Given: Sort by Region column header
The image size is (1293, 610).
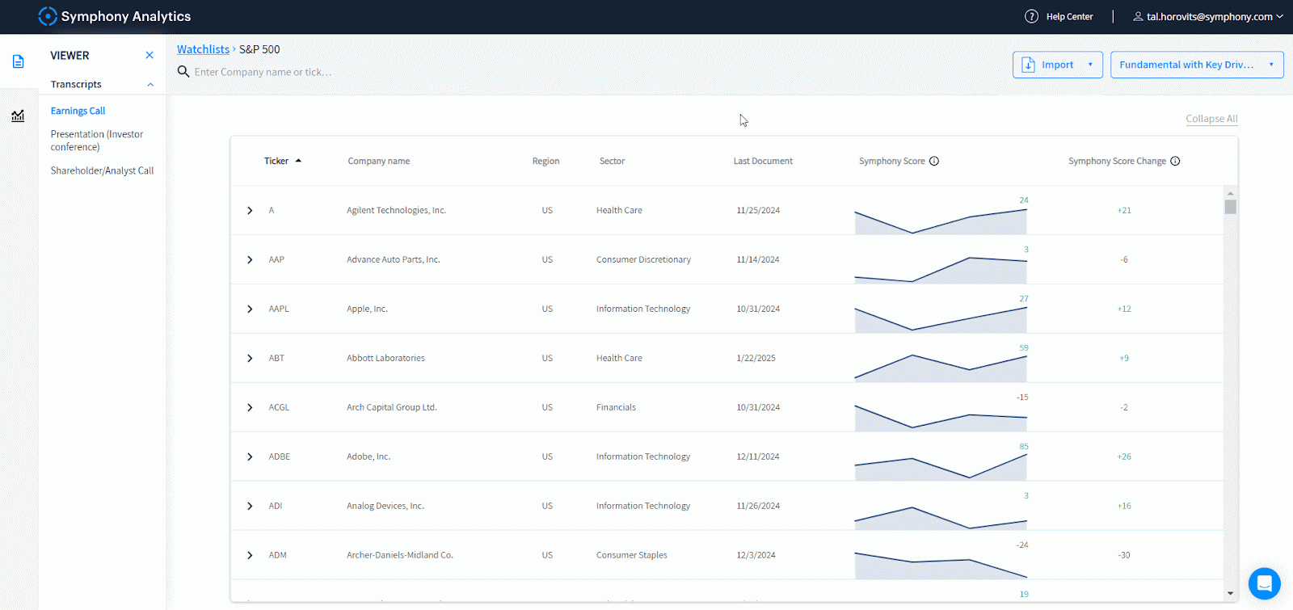Looking at the screenshot, I should [x=545, y=161].
